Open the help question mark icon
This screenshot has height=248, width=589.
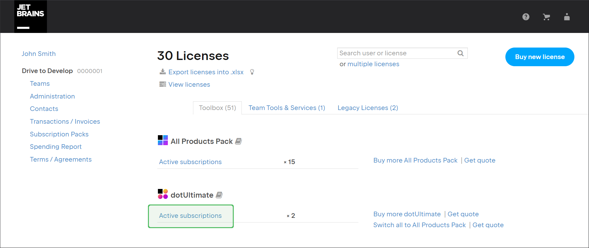(x=526, y=17)
